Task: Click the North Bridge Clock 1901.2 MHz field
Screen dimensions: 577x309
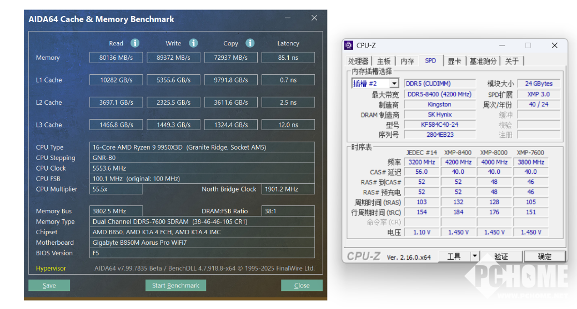Action: (288, 189)
